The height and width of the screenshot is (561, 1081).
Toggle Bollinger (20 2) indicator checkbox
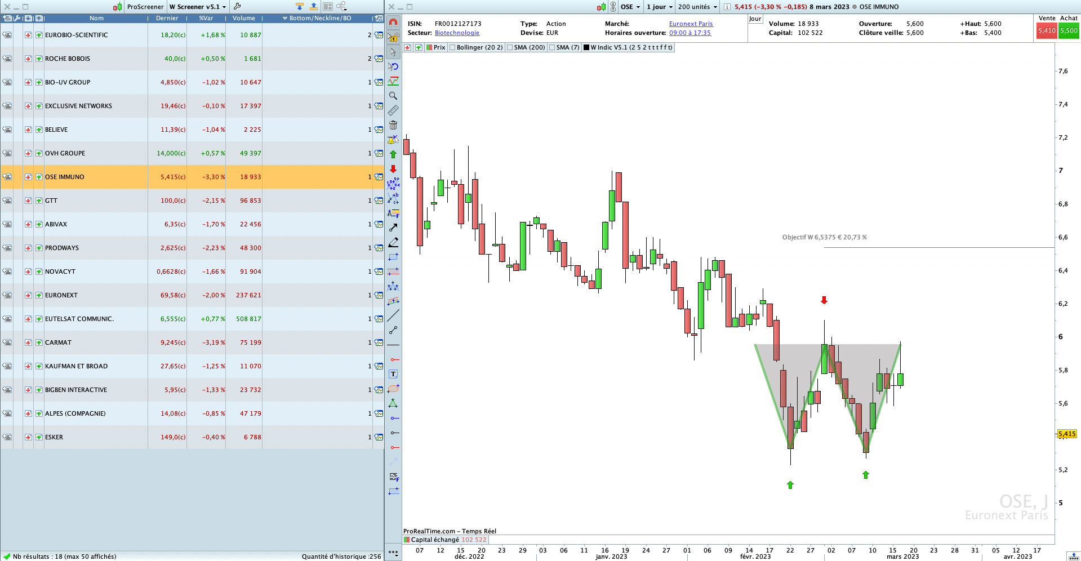coord(452,47)
